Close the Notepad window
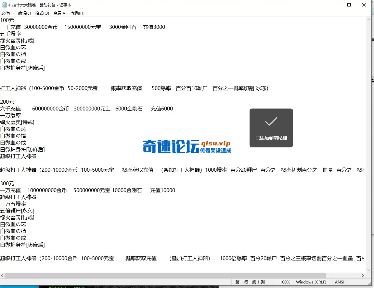374x288 pixels. (x=364, y=5)
